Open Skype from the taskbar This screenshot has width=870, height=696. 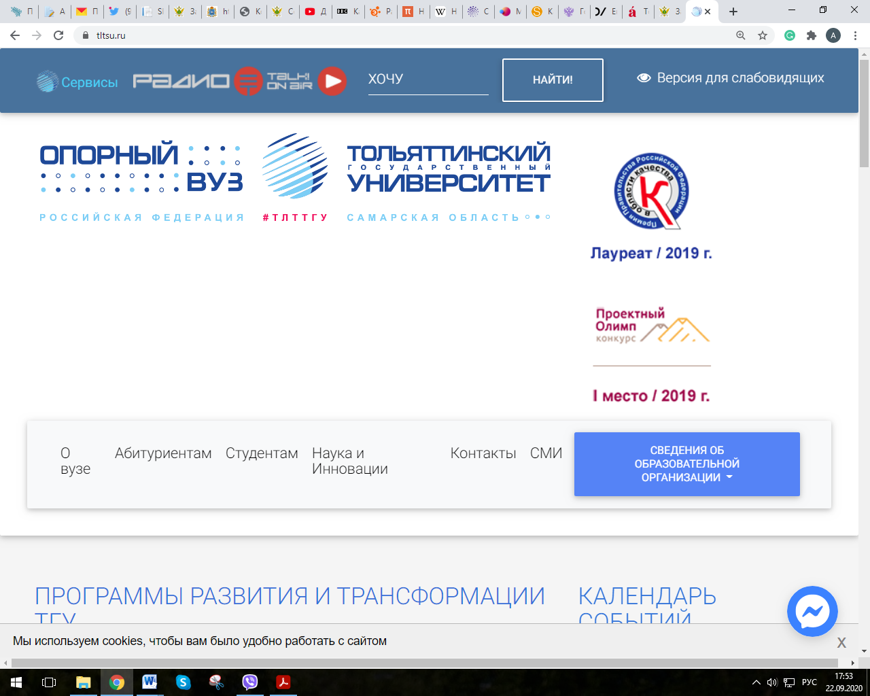click(x=184, y=682)
